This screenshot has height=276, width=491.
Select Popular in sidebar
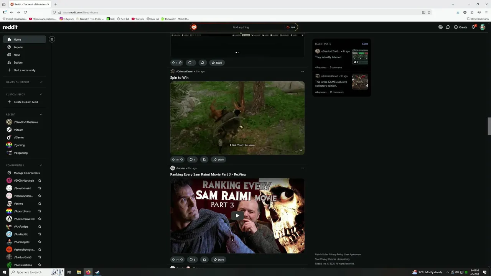click(x=25, y=47)
